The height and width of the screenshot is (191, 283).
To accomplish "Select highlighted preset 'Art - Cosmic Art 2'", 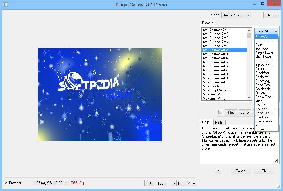I will pyautogui.click(x=224, y=50).
